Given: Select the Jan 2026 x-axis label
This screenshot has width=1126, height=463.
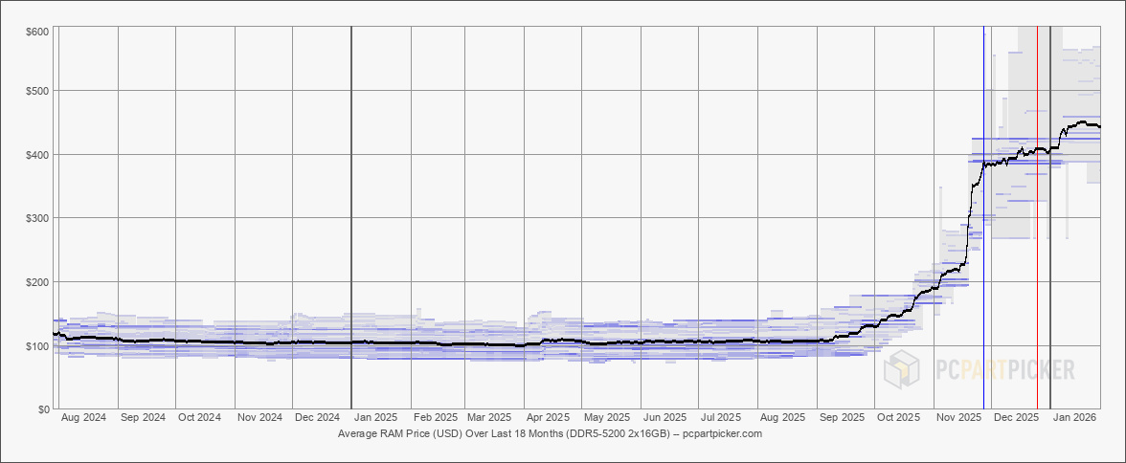Looking at the screenshot, I should coord(1073,418).
